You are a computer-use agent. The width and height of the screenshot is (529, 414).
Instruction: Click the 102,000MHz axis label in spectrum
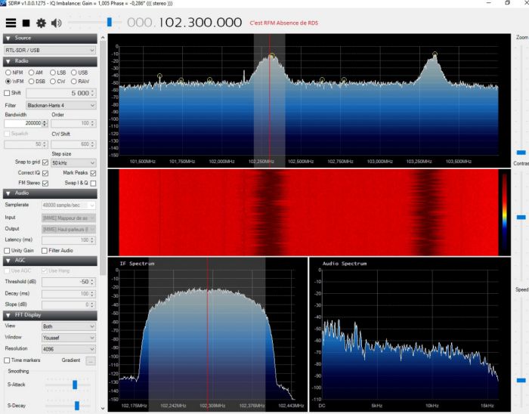tap(221, 162)
